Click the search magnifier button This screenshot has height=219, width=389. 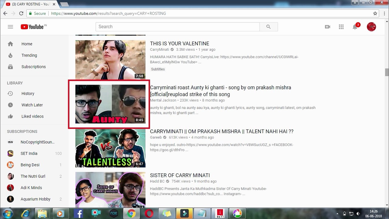[x=268, y=27]
